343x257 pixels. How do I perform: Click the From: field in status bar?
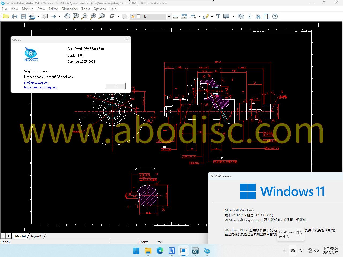[x=143, y=242]
